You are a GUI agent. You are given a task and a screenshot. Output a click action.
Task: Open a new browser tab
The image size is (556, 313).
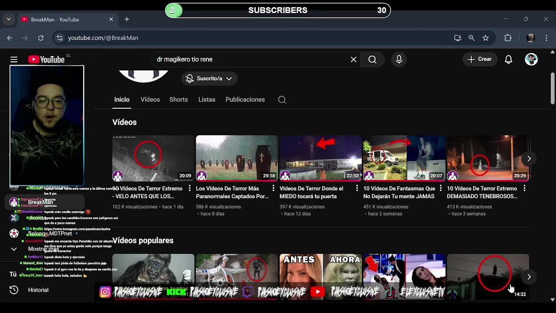pos(127,19)
